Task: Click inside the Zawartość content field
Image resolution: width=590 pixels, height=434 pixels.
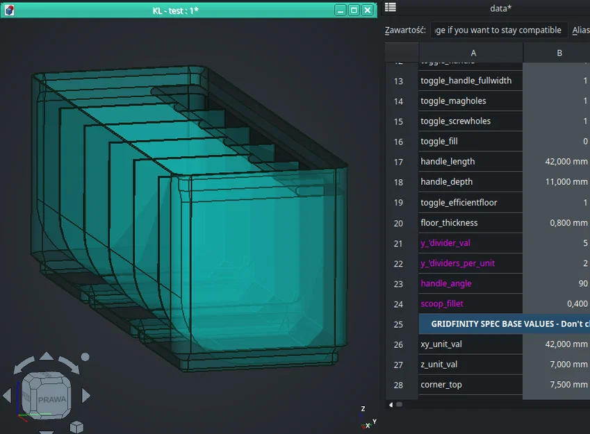Action: (498, 30)
